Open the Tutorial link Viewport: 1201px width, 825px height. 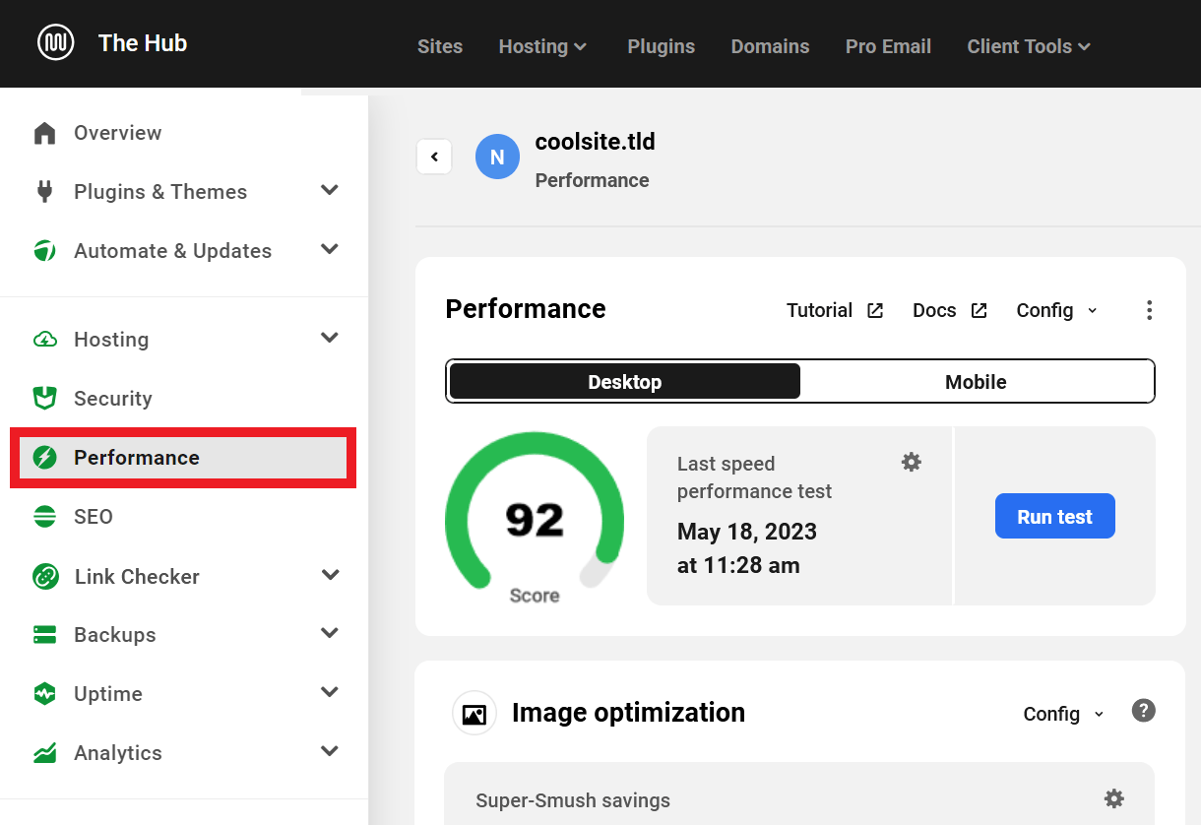tap(835, 310)
